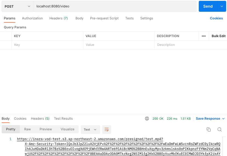The width and height of the screenshot is (227, 156).
Task: Click the 226 ms response time
Action: pyautogui.click(x=172, y=119)
